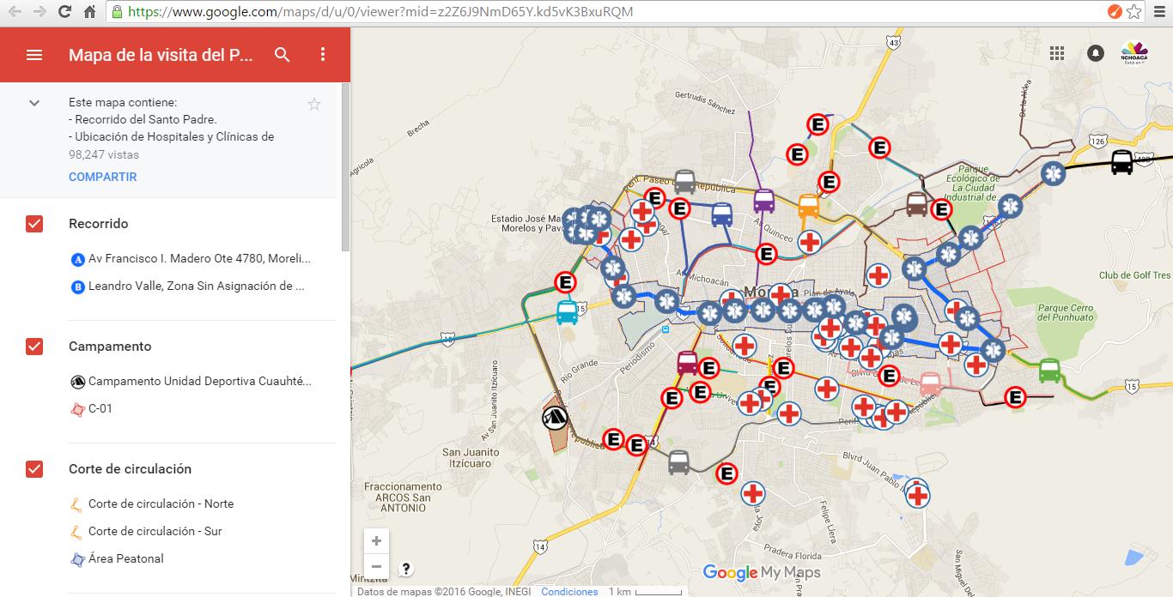The image size is (1173, 597).
Task: Click the COMPARTIR link
Action: tap(103, 177)
